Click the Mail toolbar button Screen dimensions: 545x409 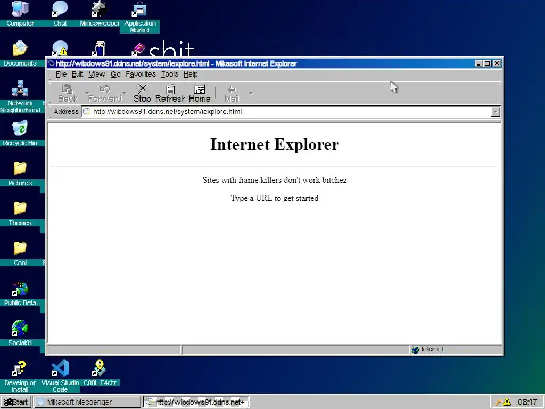232,93
